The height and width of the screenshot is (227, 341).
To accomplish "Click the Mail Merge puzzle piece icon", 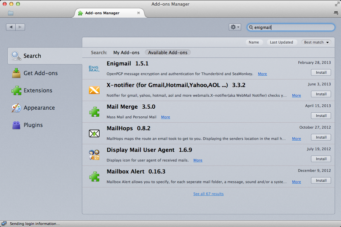I will [94, 112].
